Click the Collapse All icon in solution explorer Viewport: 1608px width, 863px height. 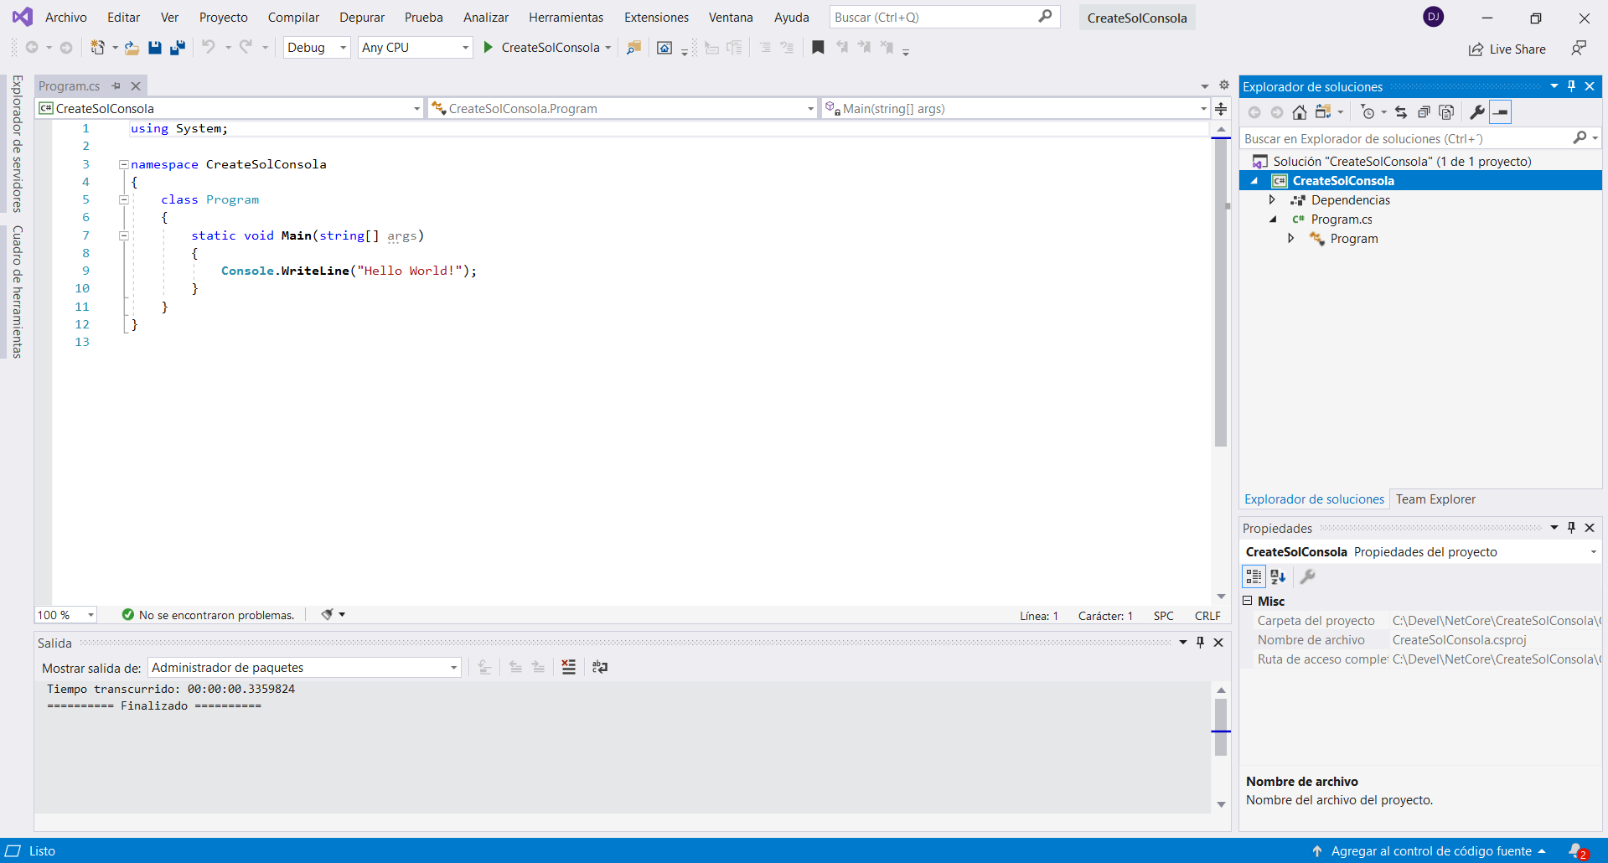pos(1424,112)
